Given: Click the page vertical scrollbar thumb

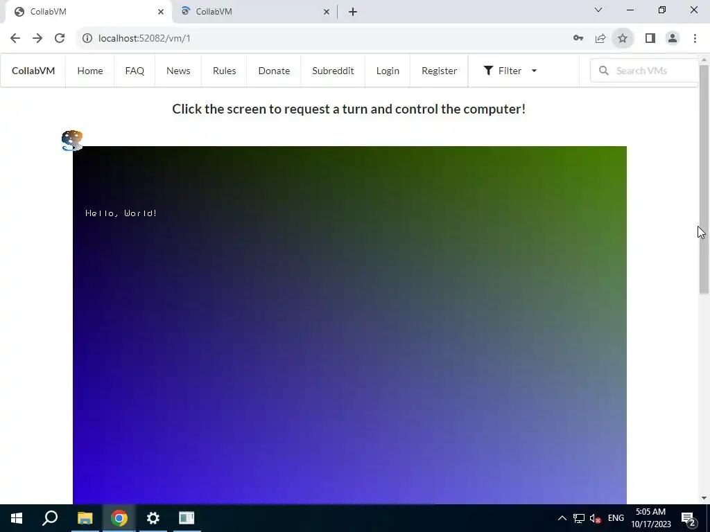Looking at the screenshot, I should click(704, 179).
